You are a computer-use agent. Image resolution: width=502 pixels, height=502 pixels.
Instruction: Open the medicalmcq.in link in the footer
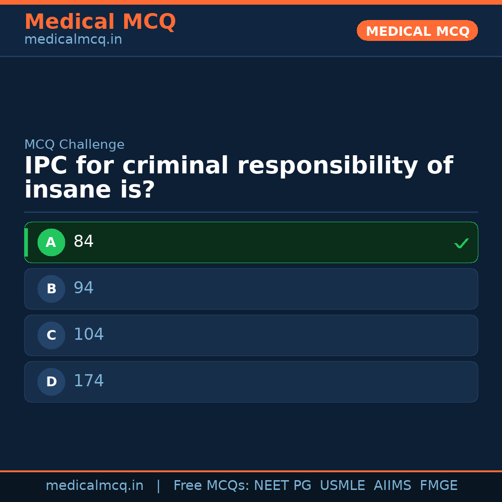point(94,486)
